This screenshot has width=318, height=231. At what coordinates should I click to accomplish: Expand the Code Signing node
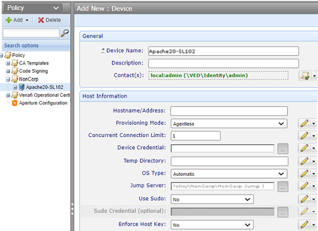[x=8, y=71]
